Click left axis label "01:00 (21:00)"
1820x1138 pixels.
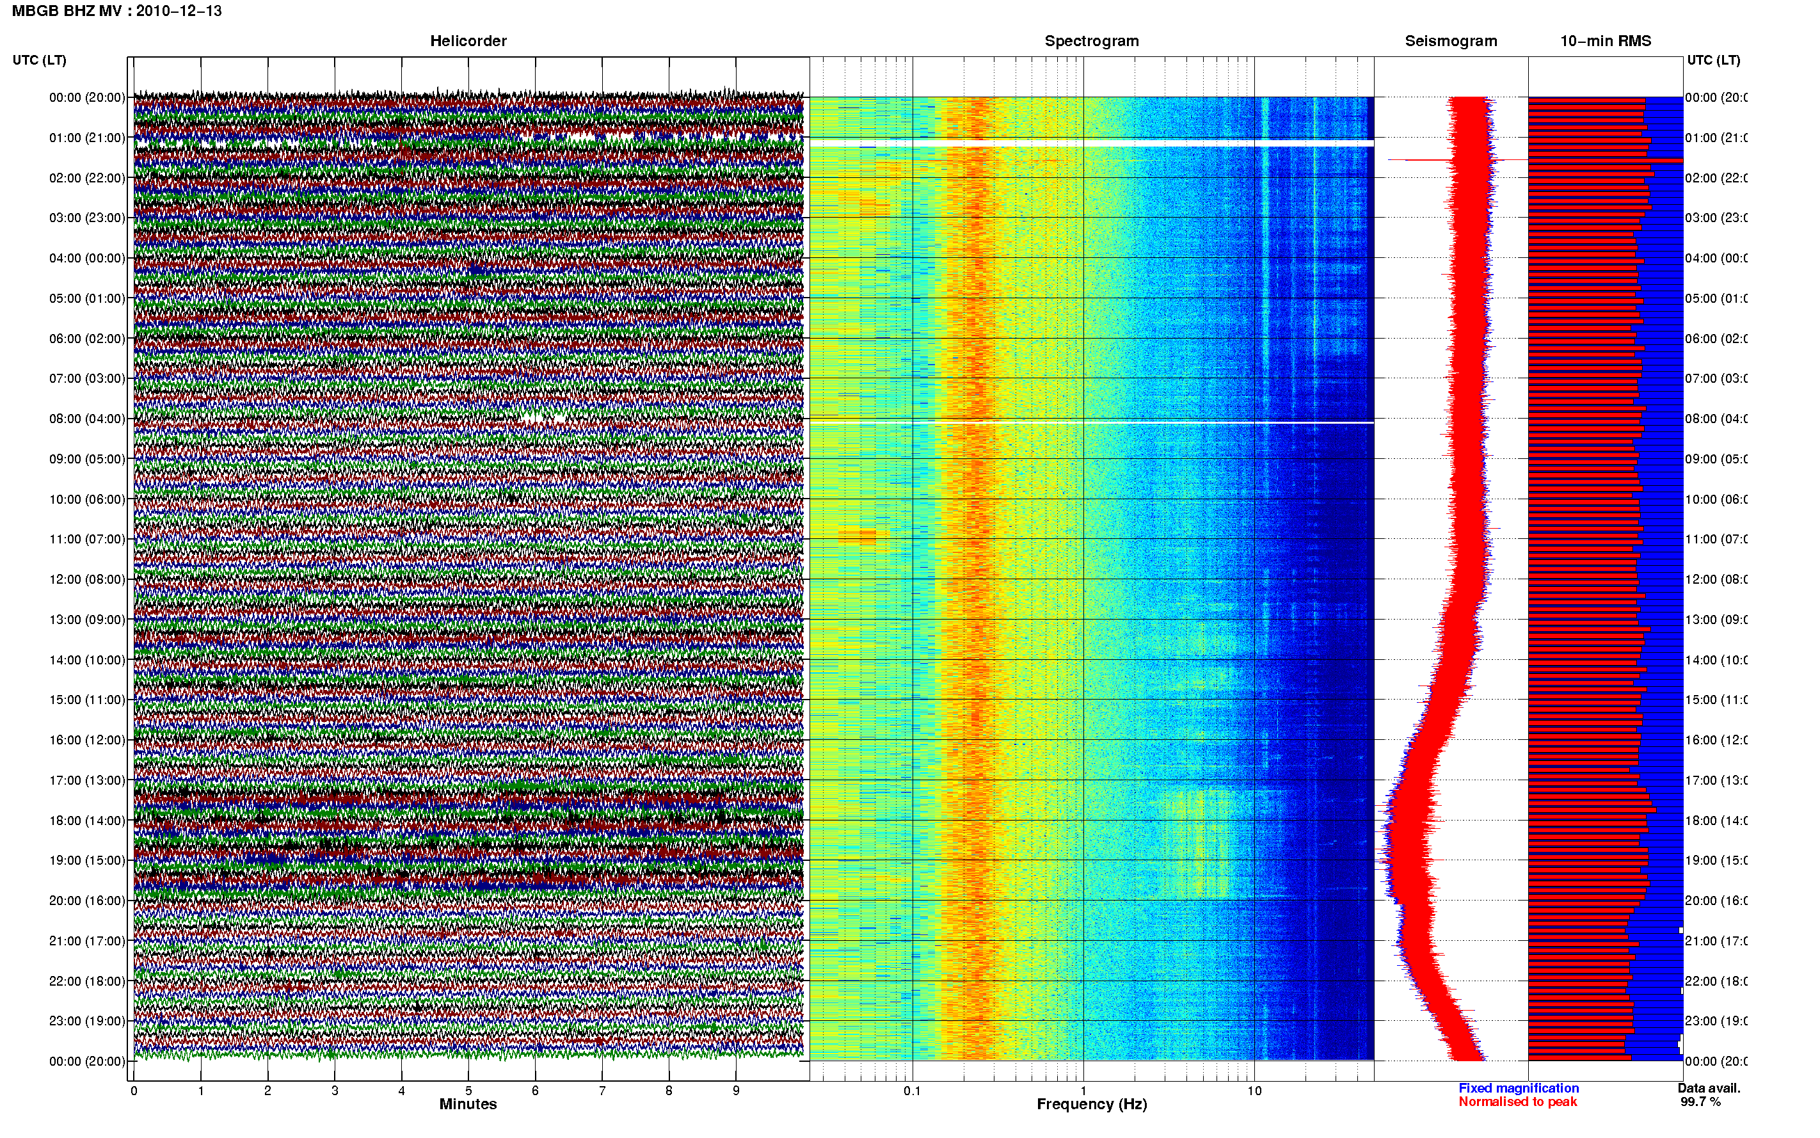coord(87,138)
